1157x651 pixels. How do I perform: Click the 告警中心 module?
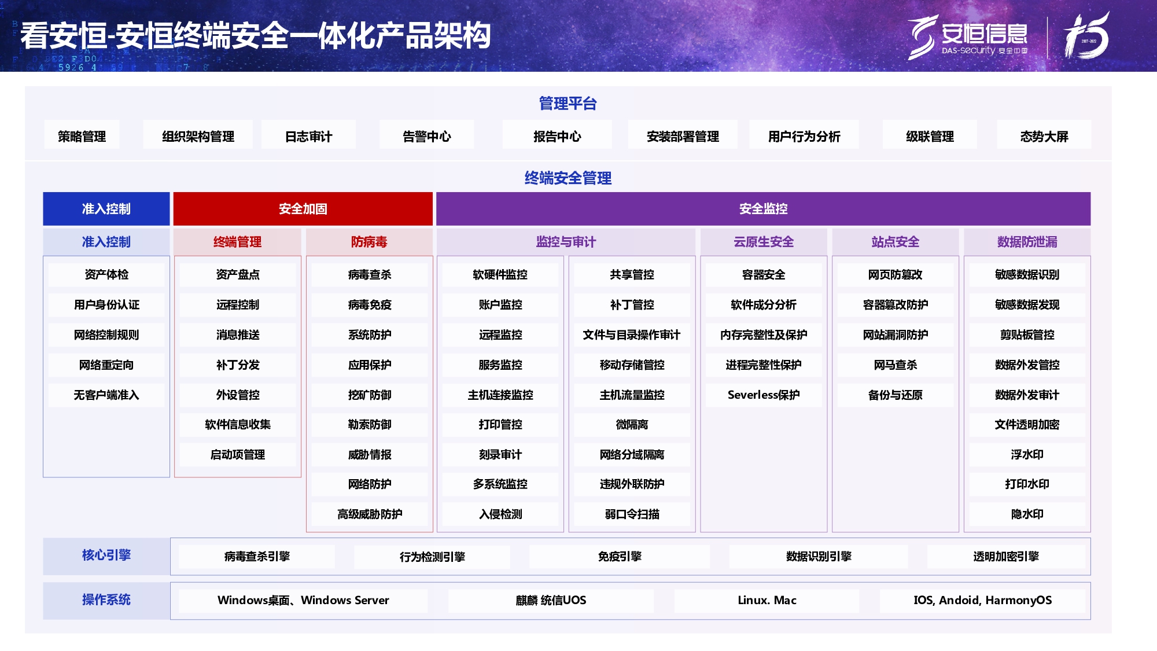tap(426, 135)
